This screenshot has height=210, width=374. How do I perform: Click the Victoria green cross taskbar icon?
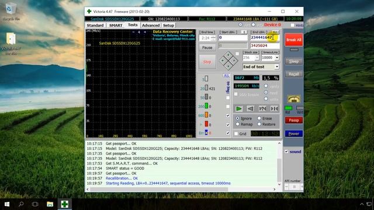click(65, 204)
